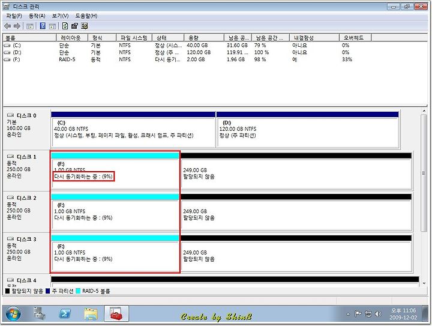Click the action pane toolbar icon
The width and height of the screenshot is (432, 326).
pyautogui.click(x=52, y=26)
